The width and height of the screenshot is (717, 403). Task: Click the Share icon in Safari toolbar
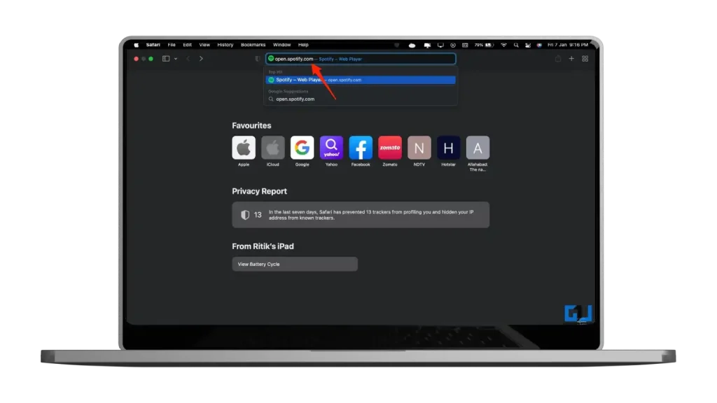pyautogui.click(x=557, y=59)
